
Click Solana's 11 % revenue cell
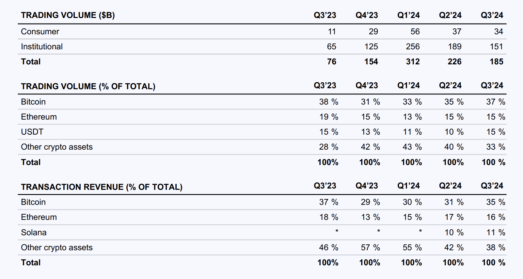(x=496, y=233)
